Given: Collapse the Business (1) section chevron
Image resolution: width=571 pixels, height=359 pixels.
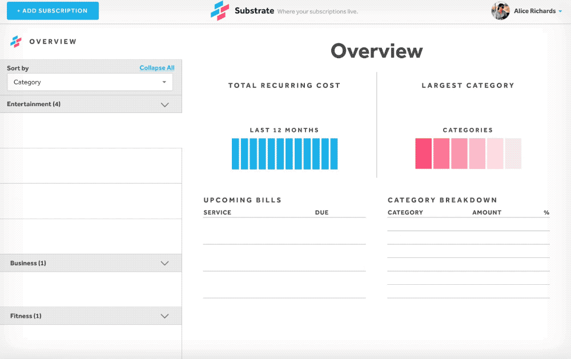Looking at the screenshot, I should click(165, 263).
